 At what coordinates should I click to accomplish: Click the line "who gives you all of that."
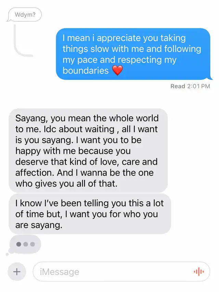click(66, 183)
